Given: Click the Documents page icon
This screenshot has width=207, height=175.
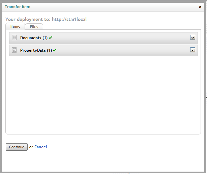Looking at the screenshot, I should 14,37.
